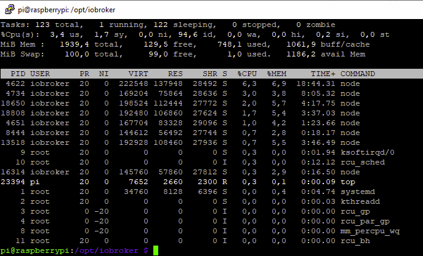
Task: Click the PuTTY icon in the title bar
Action: (x=10, y=10)
